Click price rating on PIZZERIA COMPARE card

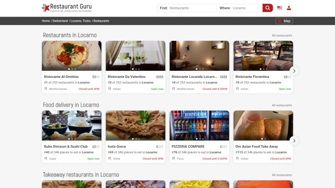pos(223,147)
